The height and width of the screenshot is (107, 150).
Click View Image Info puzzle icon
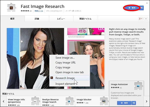pyautogui.click(x=35, y=101)
